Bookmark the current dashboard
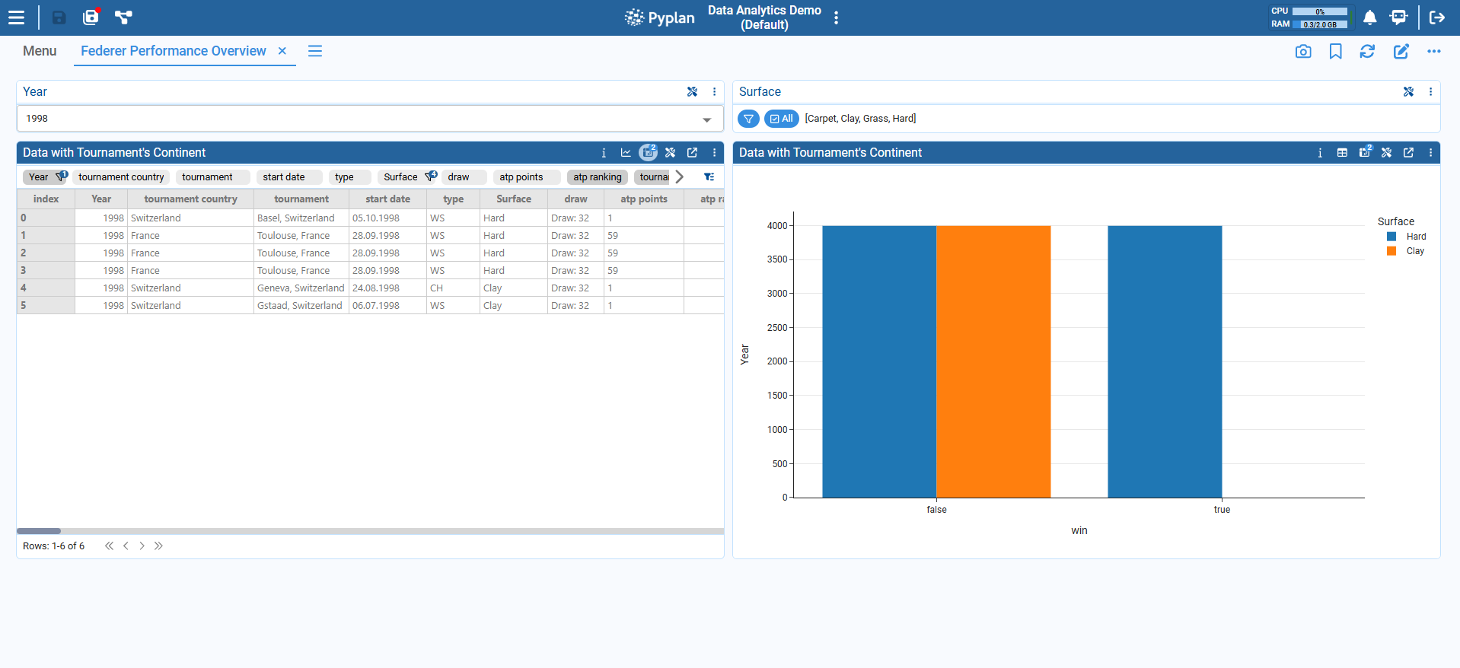 pos(1335,51)
